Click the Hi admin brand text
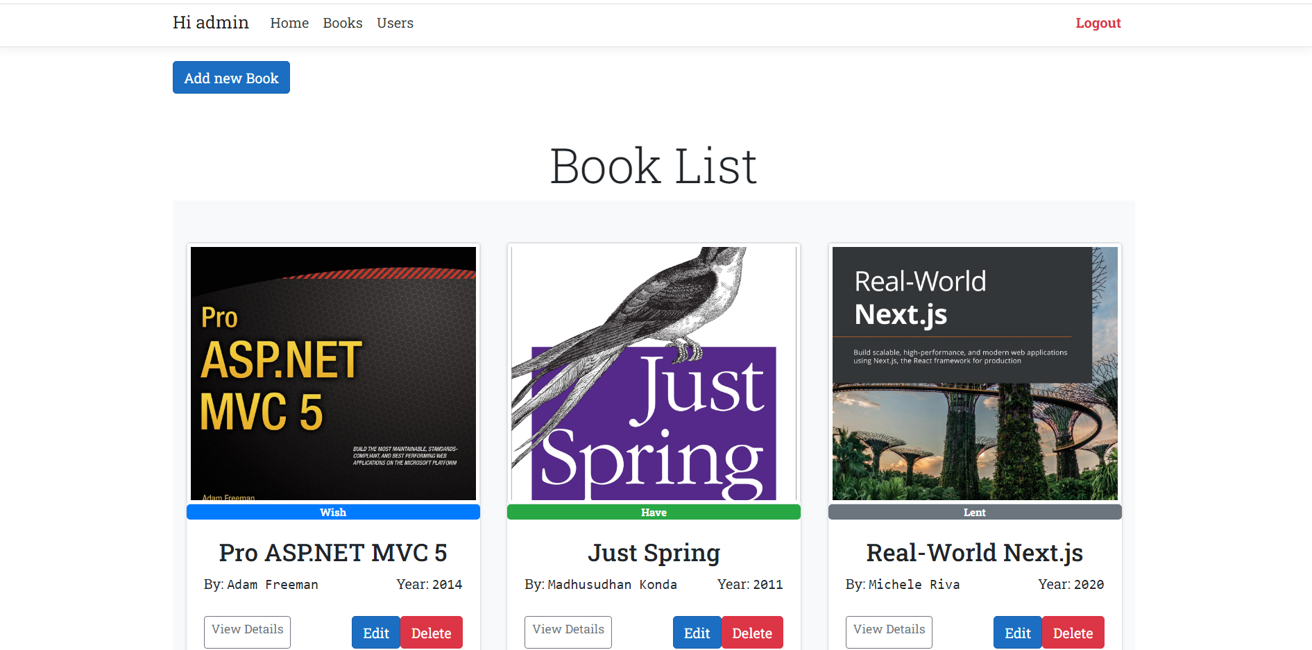Image resolution: width=1312 pixels, height=650 pixels. click(x=210, y=22)
